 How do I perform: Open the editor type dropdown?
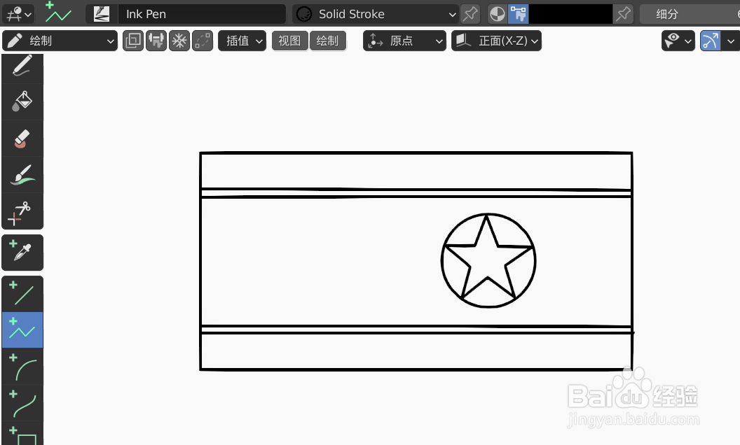18,14
